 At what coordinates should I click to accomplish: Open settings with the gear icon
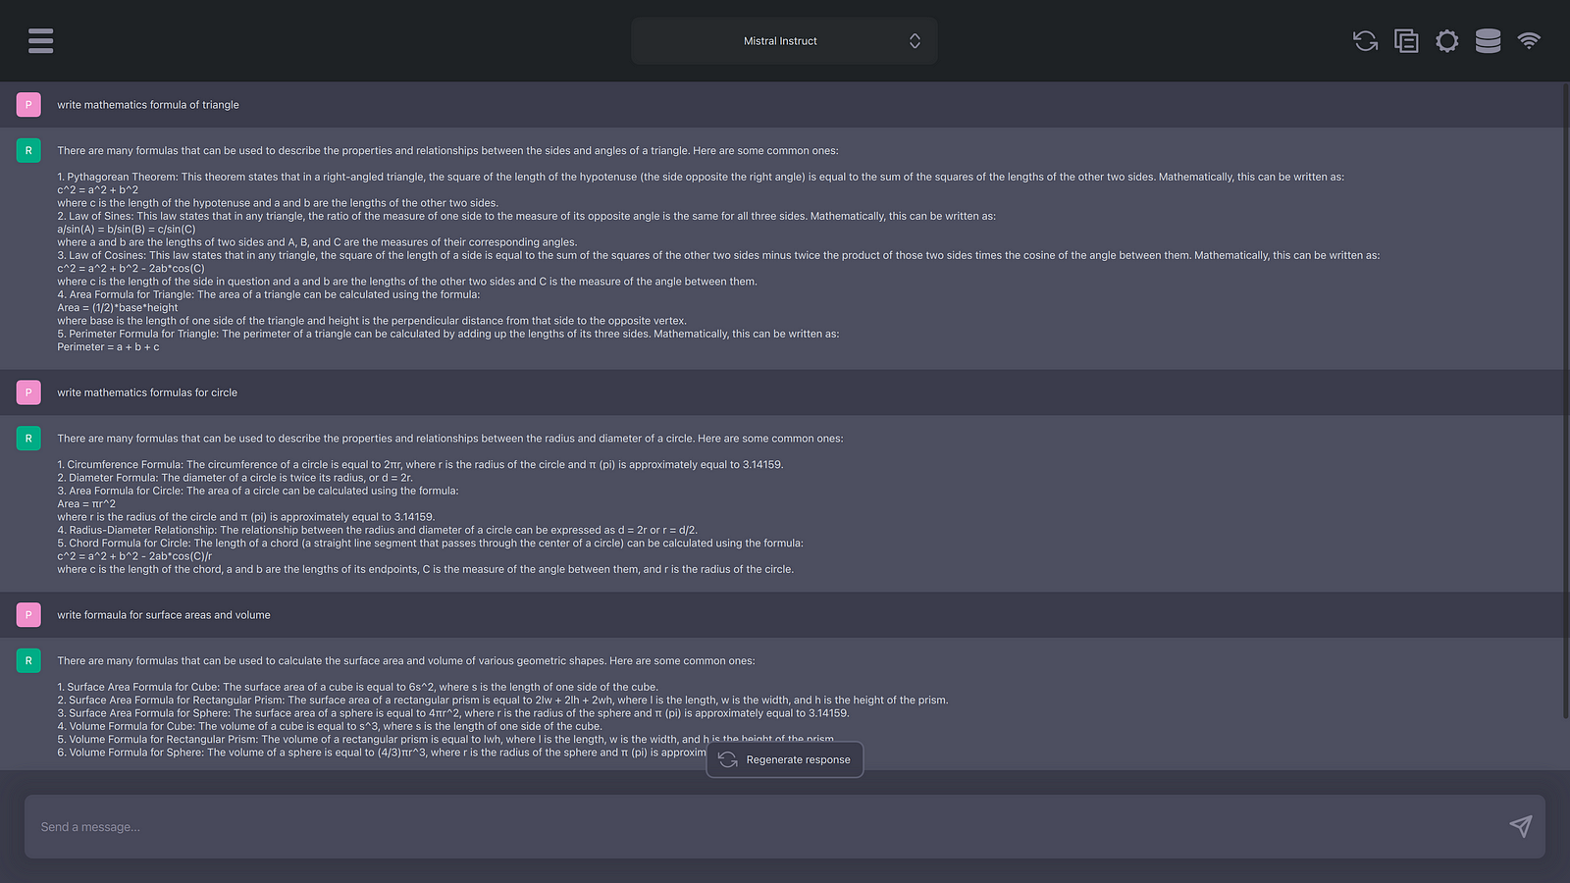tap(1446, 40)
